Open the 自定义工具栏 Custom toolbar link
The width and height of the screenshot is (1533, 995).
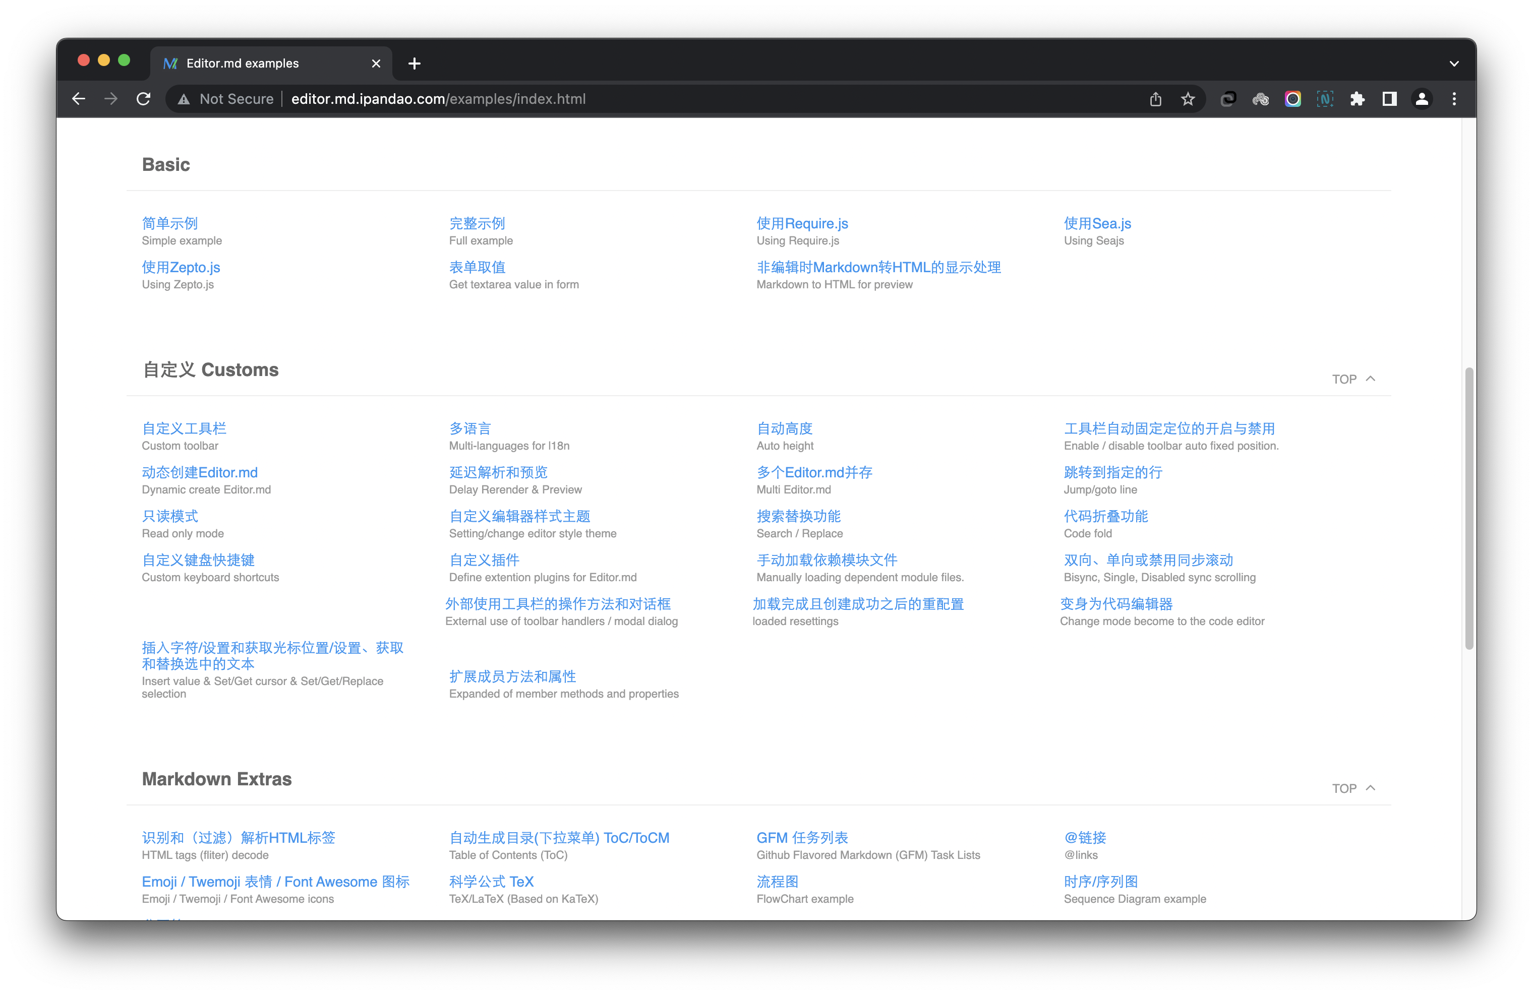pos(184,428)
